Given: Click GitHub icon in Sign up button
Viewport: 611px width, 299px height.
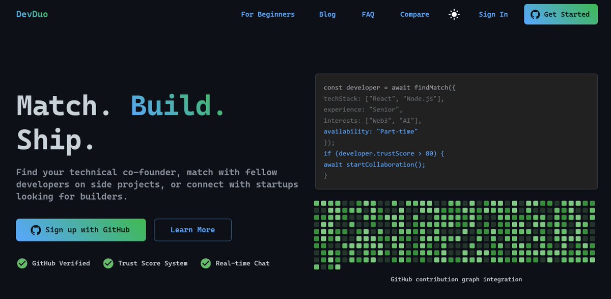Looking at the screenshot, I should (x=36, y=230).
